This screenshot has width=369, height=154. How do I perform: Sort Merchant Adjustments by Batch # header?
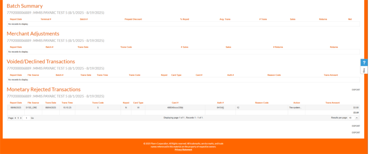[x=49, y=47]
